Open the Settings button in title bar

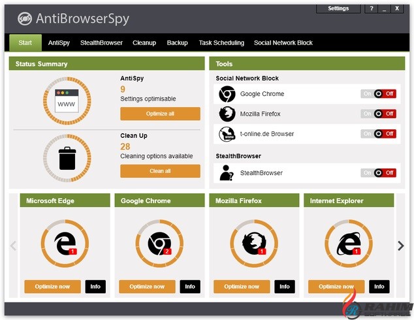[x=338, y=8]
